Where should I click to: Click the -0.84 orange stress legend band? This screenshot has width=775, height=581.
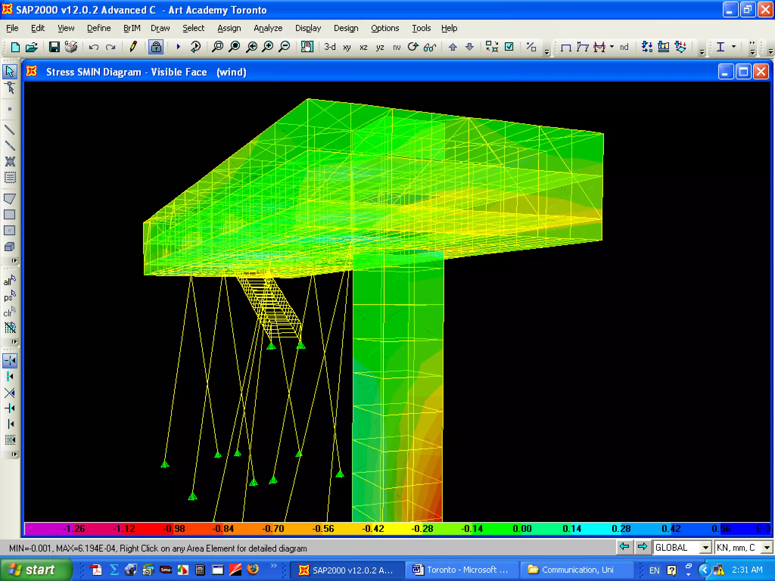pos(223,528)
